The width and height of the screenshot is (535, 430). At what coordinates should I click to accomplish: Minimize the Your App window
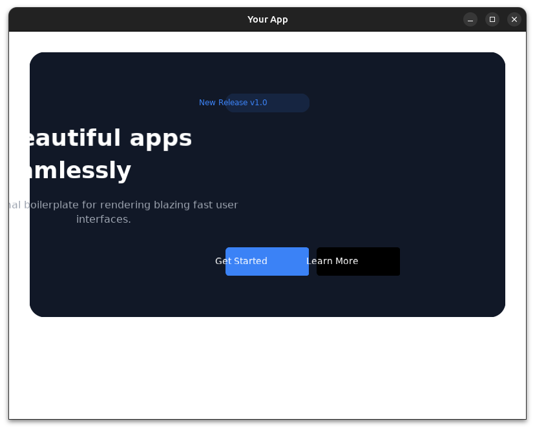click(x=470, y=19)
